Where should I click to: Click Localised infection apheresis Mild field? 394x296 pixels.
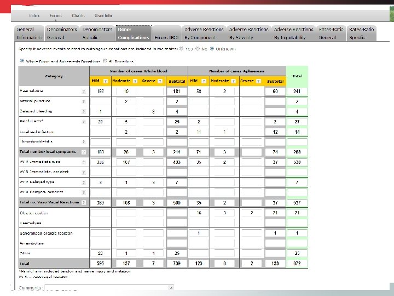coord(199,132)
